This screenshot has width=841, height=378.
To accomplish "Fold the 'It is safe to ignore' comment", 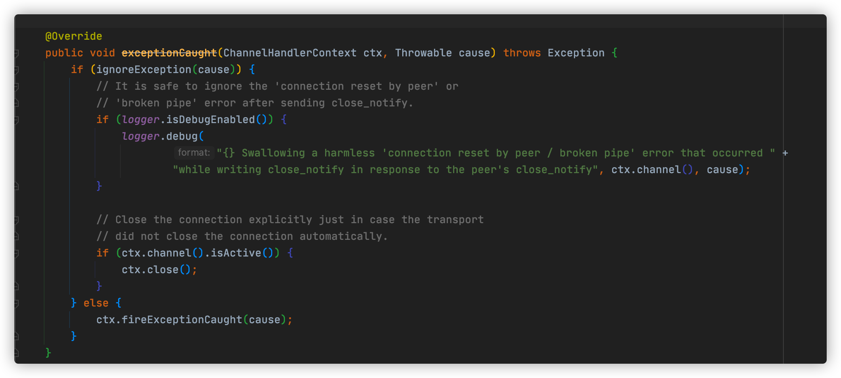I will tap(16, 86).
